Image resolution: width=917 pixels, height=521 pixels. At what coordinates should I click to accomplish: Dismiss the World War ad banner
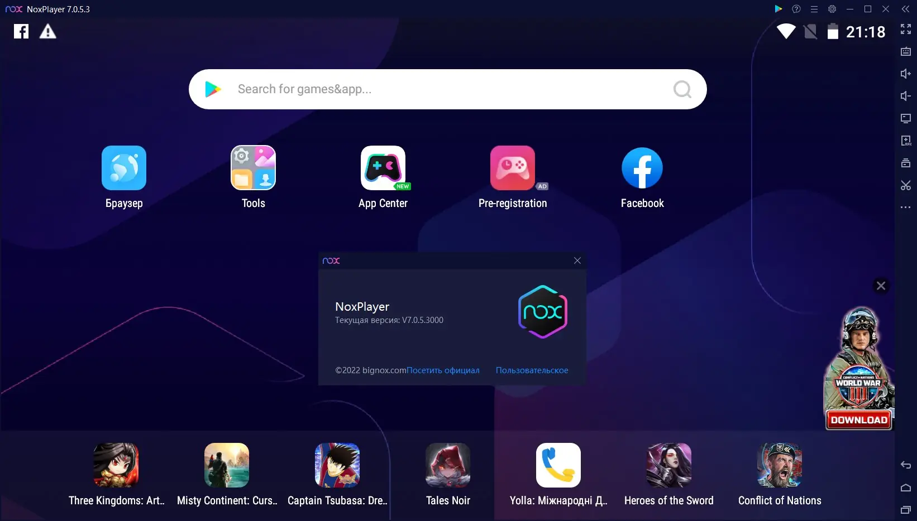coord(881,286)
